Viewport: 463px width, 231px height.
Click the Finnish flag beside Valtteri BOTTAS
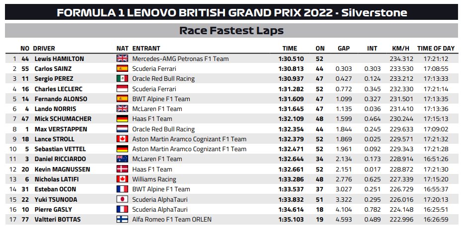122,219
